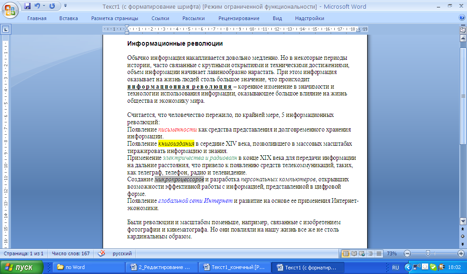Click the green checkmark tray icon
The width and height of the screenshot is (467, 274).
point(433,267)
